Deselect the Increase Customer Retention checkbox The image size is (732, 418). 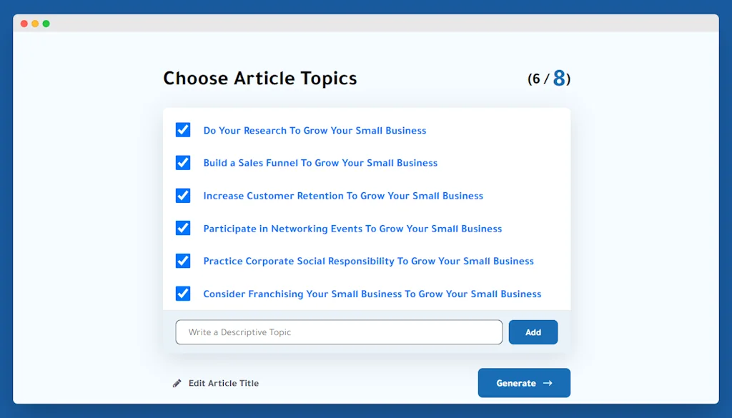[x=183, y=196]
